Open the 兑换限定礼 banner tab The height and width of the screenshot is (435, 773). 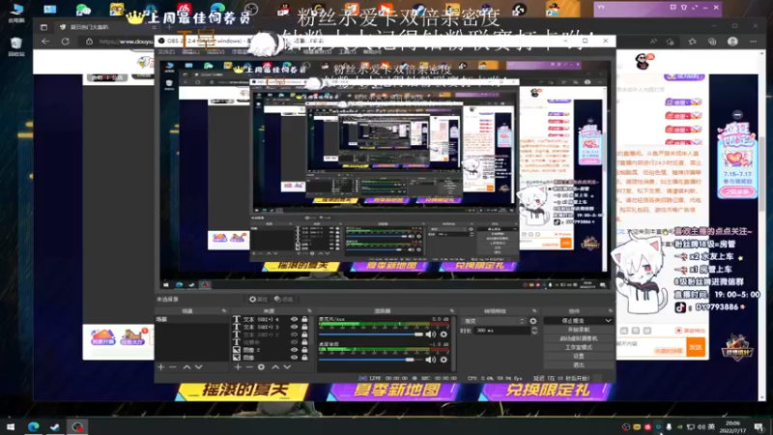(546, 391)
